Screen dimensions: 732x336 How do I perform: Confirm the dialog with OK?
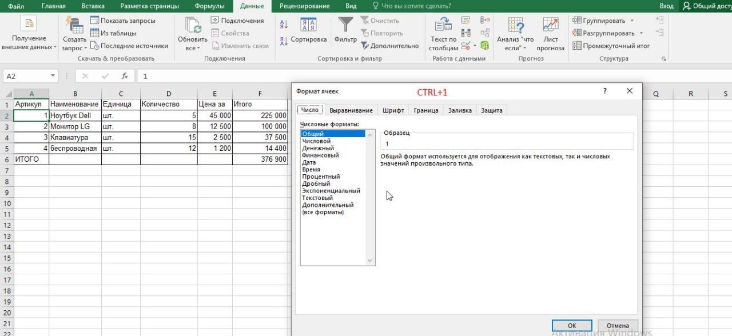572,326
